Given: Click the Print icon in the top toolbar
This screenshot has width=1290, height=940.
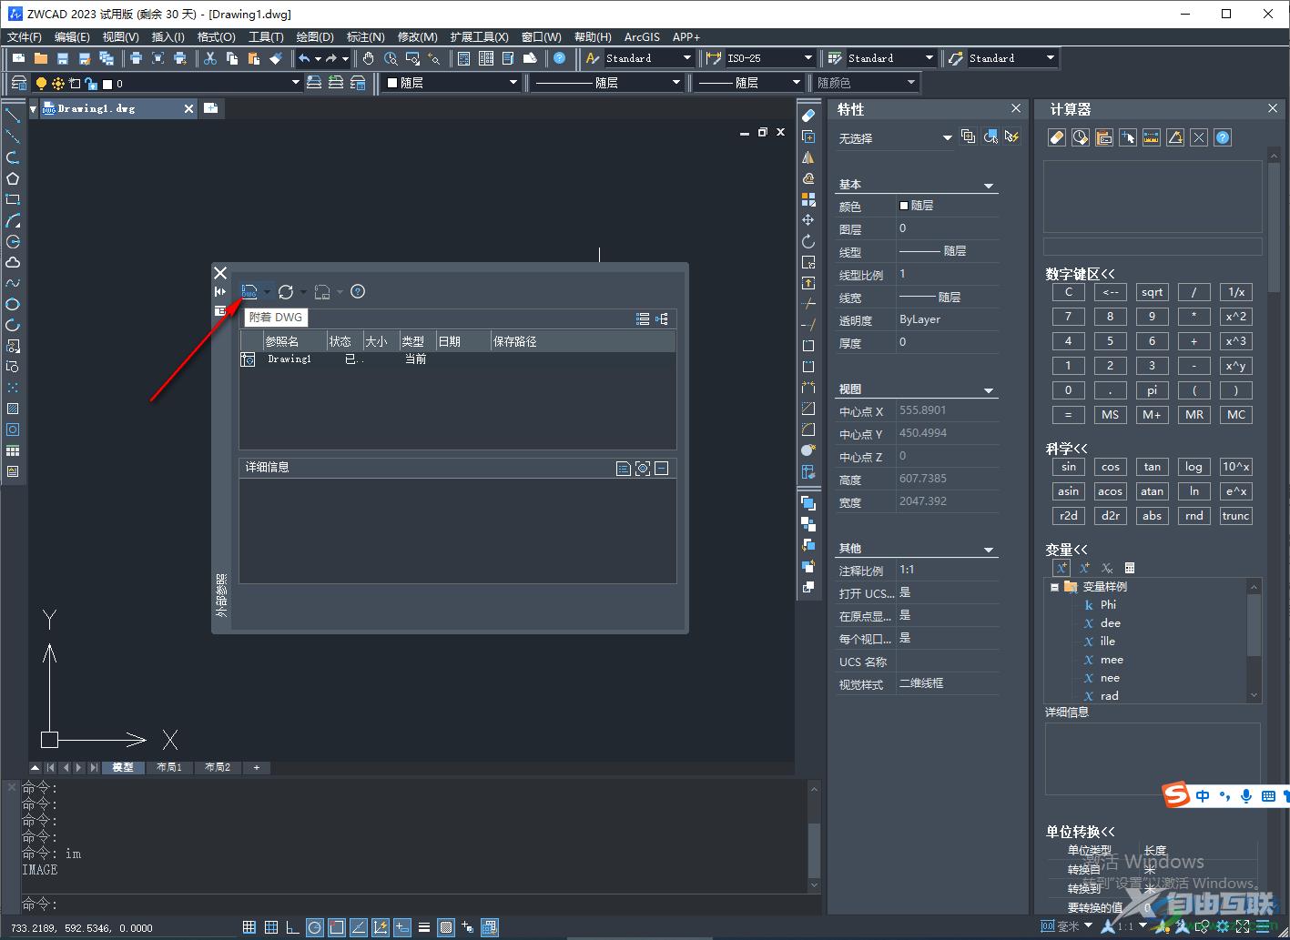Looking at the screenshot, I should [x=136, y=58].
